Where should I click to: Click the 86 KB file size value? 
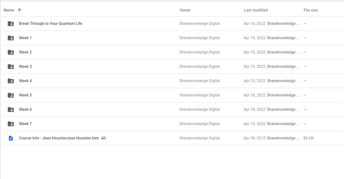click(309, 138)
